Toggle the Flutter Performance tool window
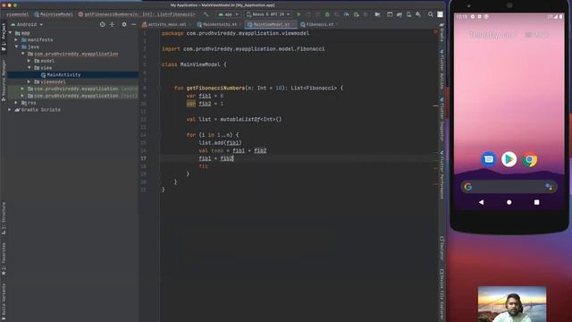Viewport: 572px width, 322px height. pyautogui.click(x=442, y=174)
